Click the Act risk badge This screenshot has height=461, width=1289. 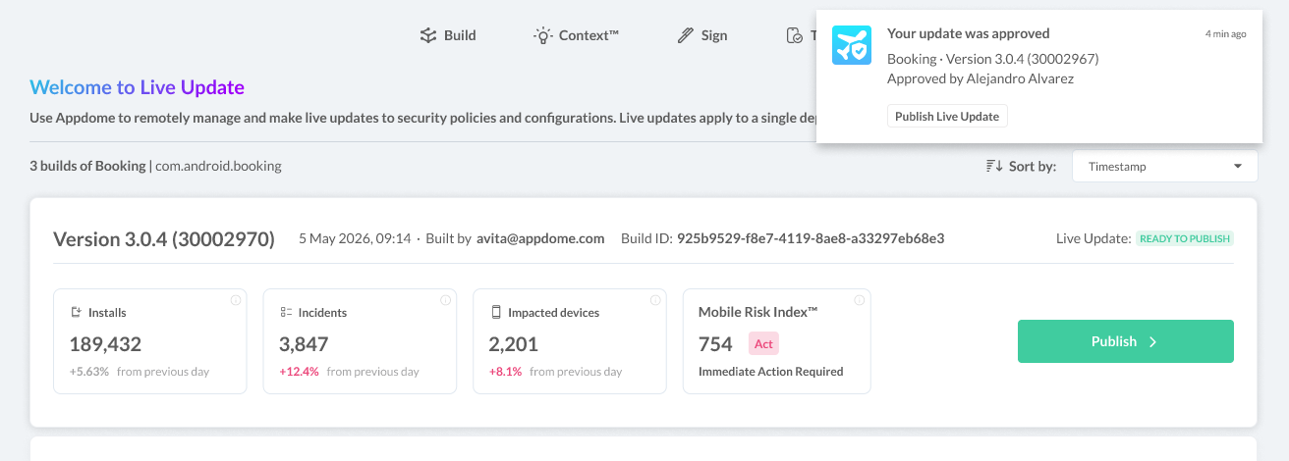[x=763, y=344]
